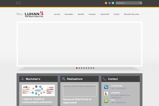Image resolution: width=159 pixels, height=106 pixels.
Task: Click the 39 rue du Général Foy text
Action: point(120,95)
